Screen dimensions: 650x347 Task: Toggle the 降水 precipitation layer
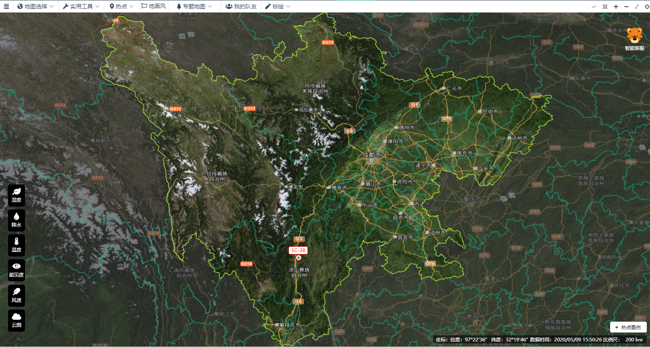(x=17, y=220)
